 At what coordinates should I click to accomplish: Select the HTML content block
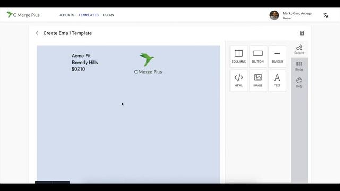point(239,81)
